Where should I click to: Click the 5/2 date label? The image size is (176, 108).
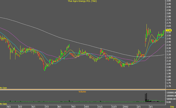click(20, 107)
